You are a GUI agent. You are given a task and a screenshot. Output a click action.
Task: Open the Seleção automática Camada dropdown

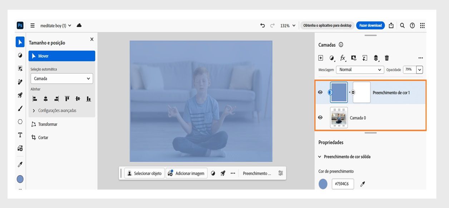point(61,78)
